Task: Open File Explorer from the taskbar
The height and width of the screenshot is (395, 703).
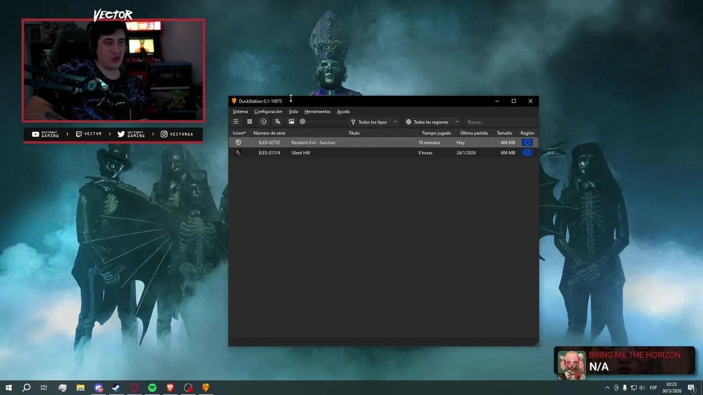Action: pos(80,388)
